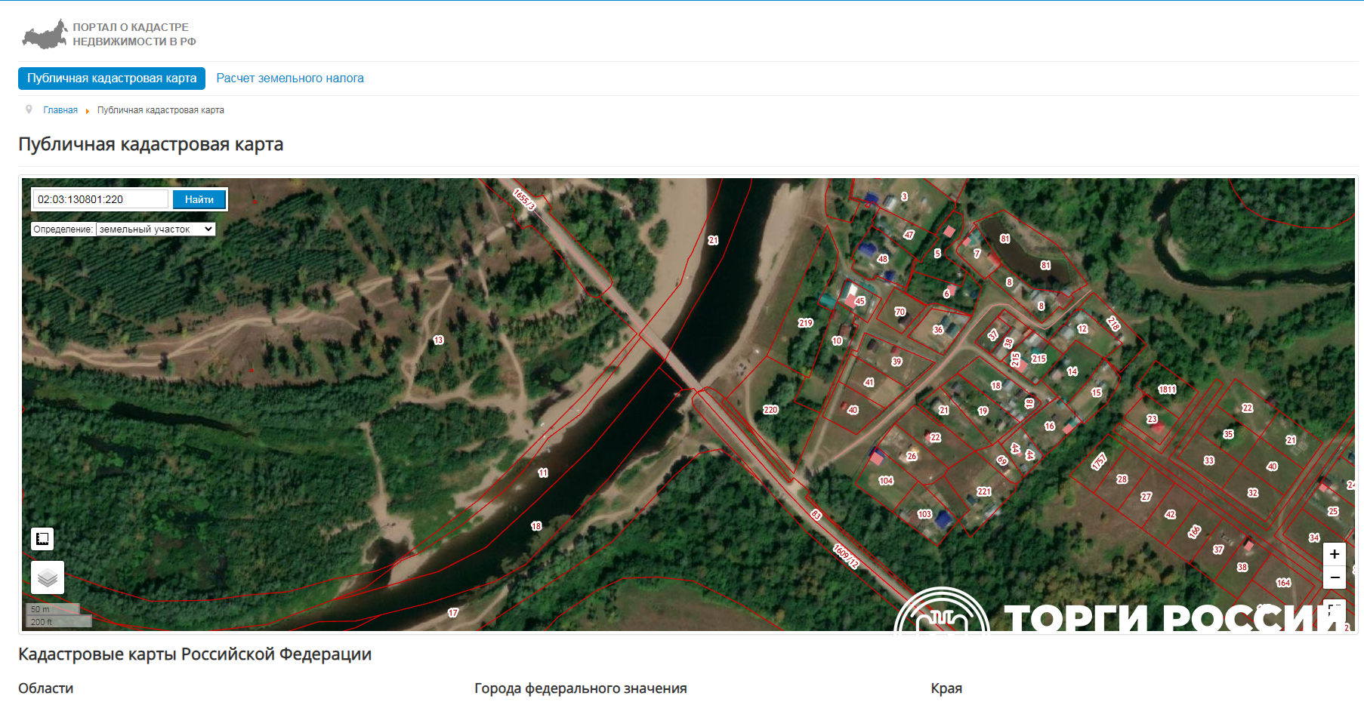The height and width of the screenshot is (702, 1364).
Task: Open the map layers switcher
Action: (48, 577)
